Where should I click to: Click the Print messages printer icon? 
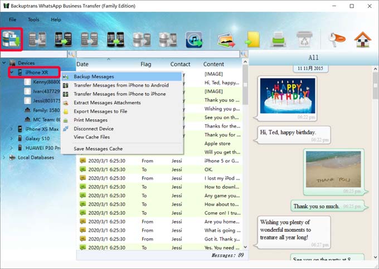click(279, 40)
